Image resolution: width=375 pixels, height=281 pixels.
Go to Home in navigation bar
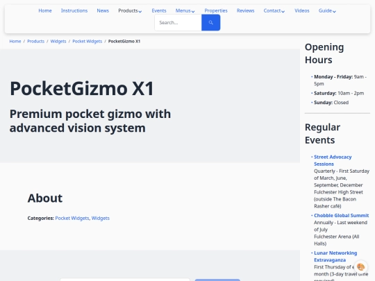tap(45, 10)
